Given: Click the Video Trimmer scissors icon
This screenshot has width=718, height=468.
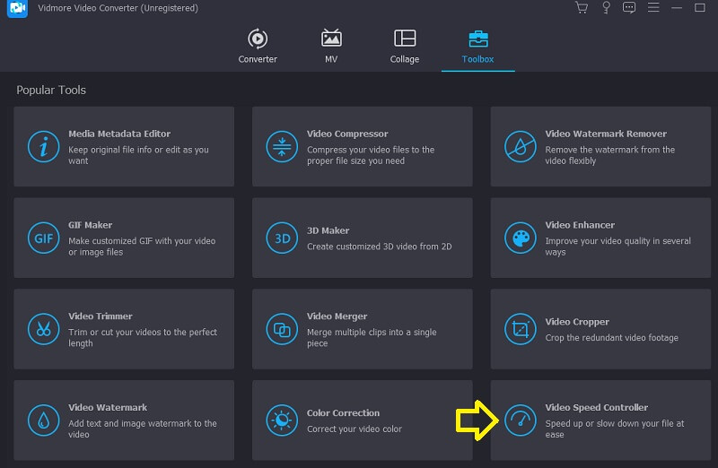Looking at the screenshot, I should pyautogui.click(x=43, y=329).
